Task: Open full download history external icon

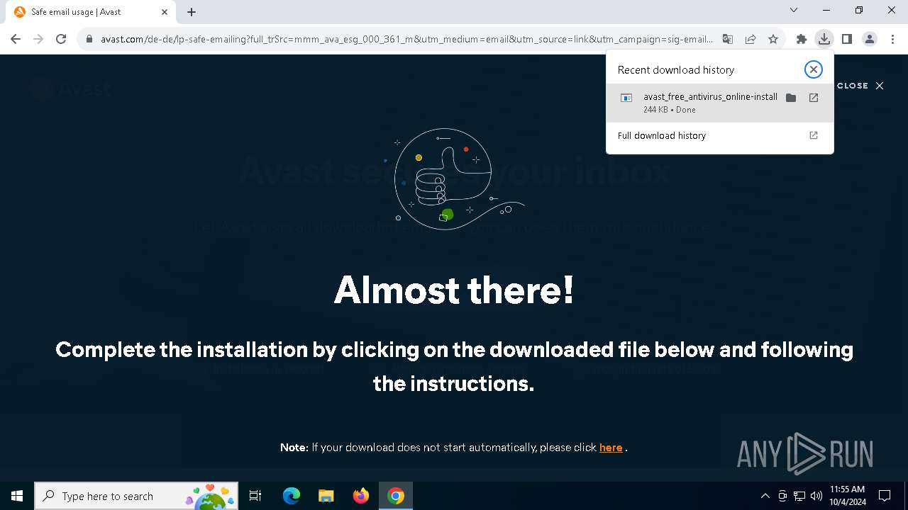Action: [x=814, y=135]
